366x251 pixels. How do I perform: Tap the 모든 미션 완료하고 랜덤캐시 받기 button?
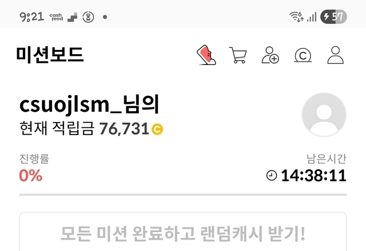(183, 232)
